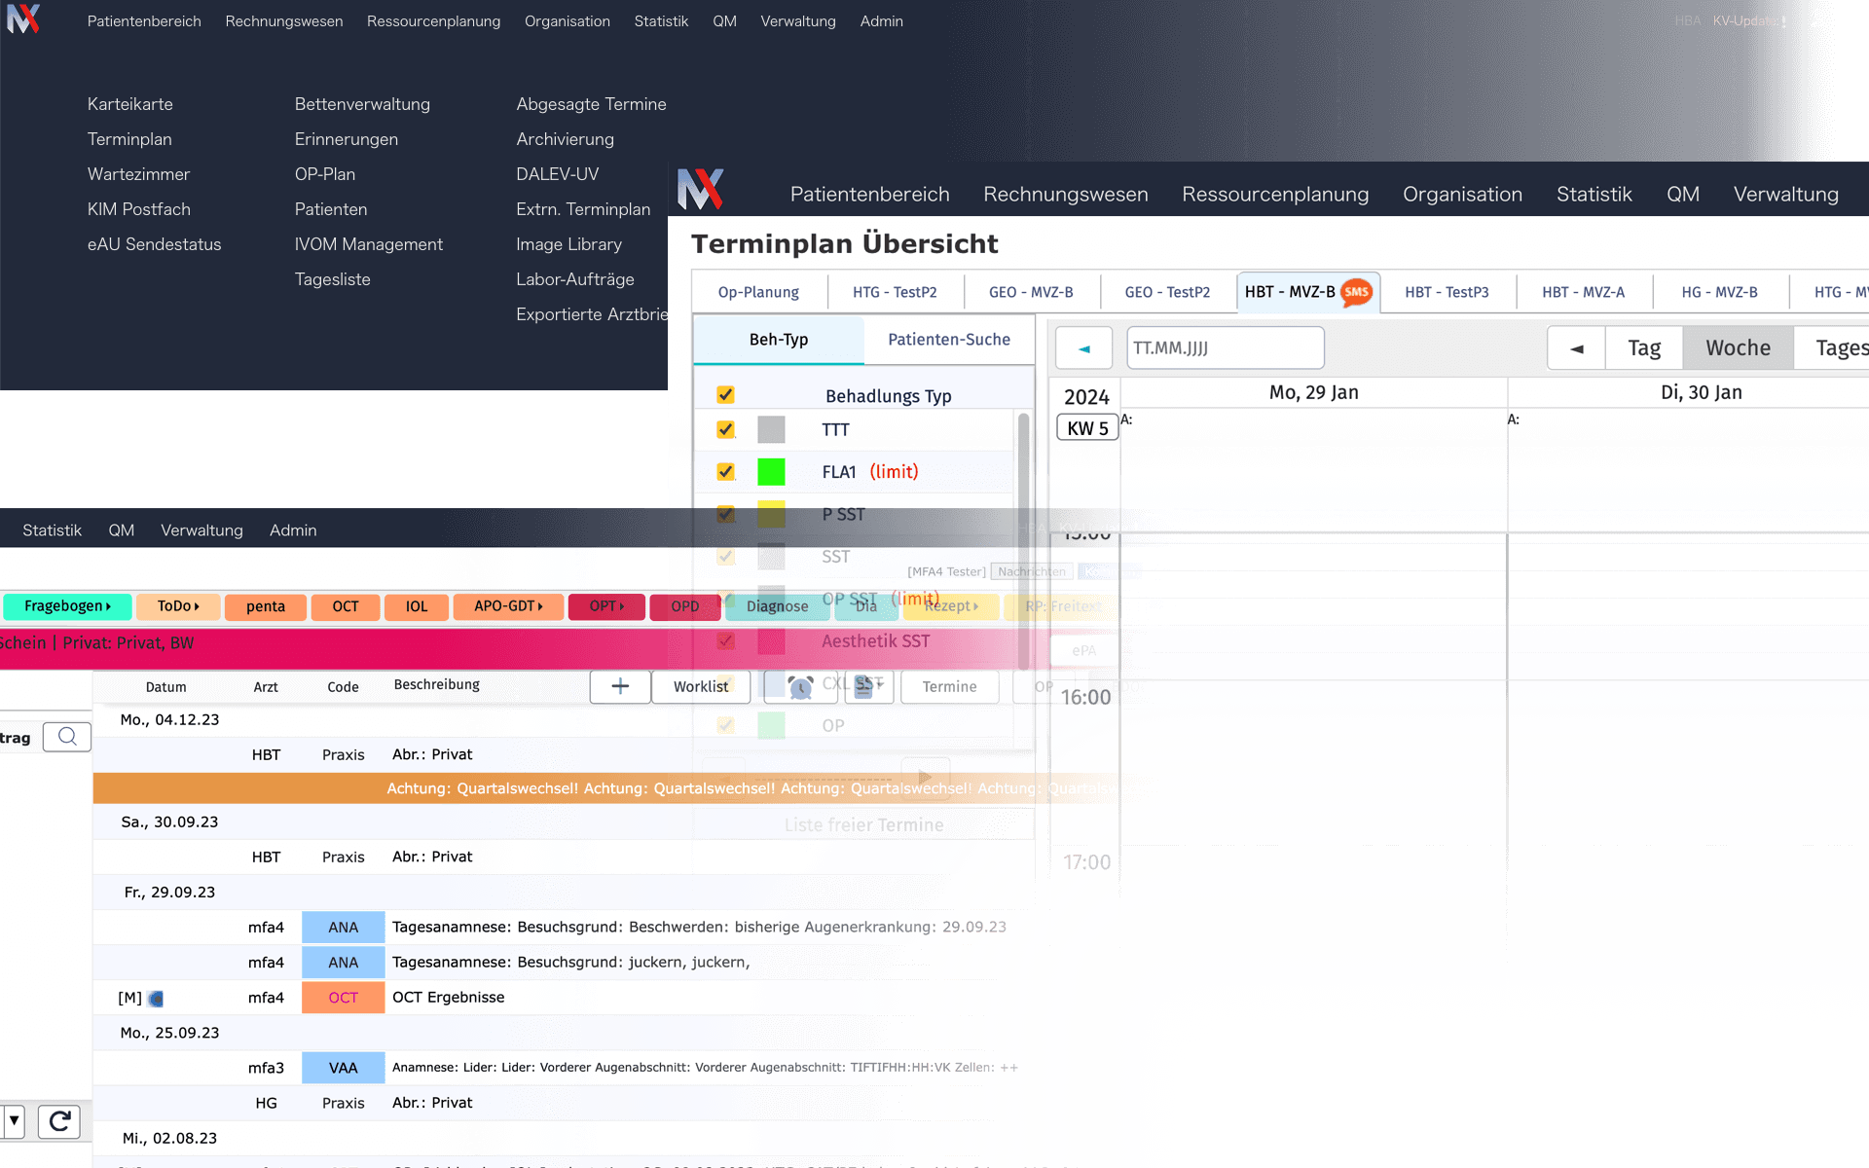This screenshot has height=1168, width=1869.
Task: Click the penta button
Action: coord(265,606)
